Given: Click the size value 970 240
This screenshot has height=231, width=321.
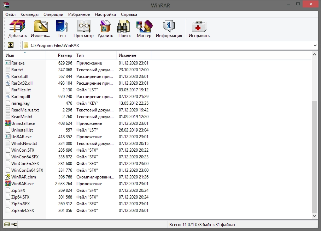Looking at the screenshot, I should click(x=65, y=96).
